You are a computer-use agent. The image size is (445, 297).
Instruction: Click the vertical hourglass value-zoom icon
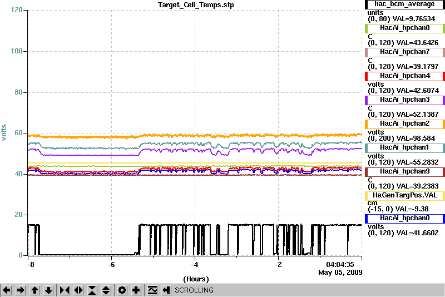click(92, 290)
